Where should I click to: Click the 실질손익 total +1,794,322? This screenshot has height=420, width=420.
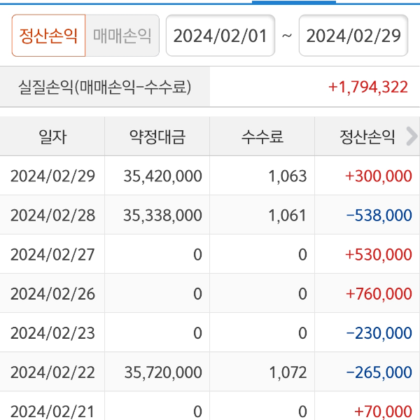[367, 87]
